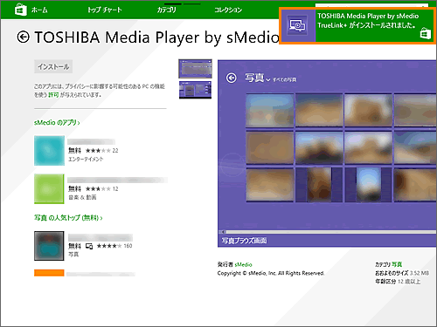This screenshot has height=327, width=437.
Task: Go back using the arrow beside the TOSHIBA title
Action: click(23, 37)
